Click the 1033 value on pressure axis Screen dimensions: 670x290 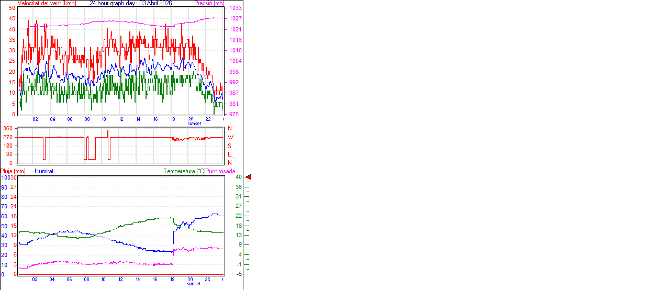coord(235,8)
